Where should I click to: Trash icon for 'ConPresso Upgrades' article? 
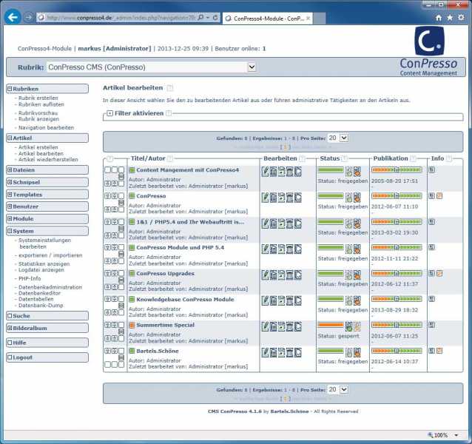(289, 275)
